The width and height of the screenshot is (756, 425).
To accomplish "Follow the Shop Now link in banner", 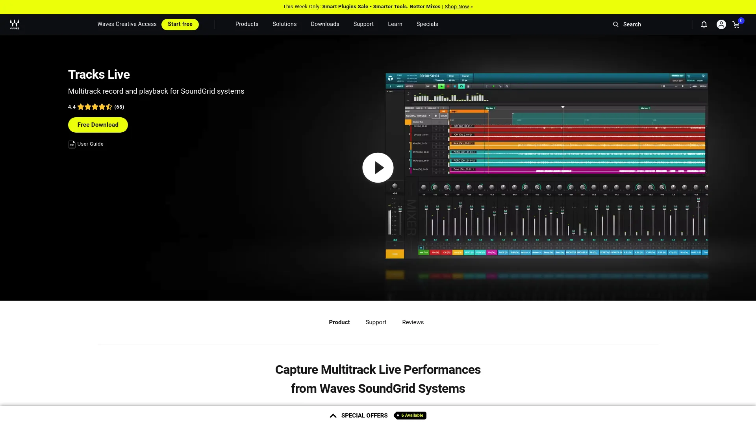I will click(x=457, y=7).
